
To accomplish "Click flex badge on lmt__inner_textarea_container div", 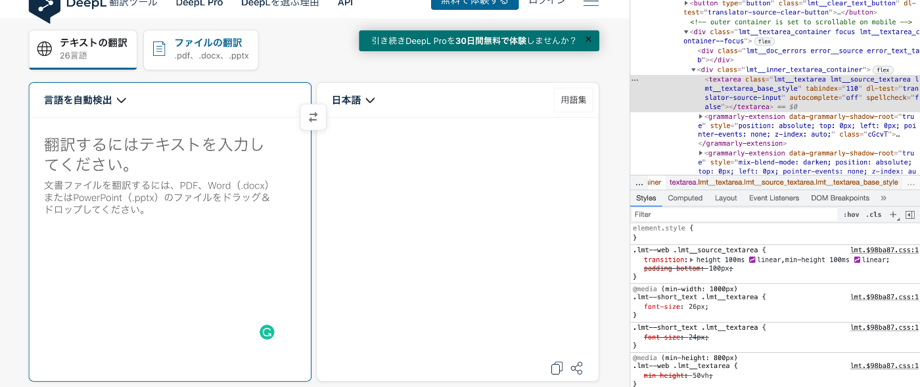I will click(x=883, y=70).
